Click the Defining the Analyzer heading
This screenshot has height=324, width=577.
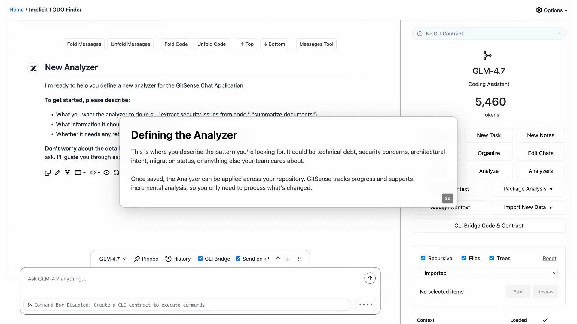(184, 135)
